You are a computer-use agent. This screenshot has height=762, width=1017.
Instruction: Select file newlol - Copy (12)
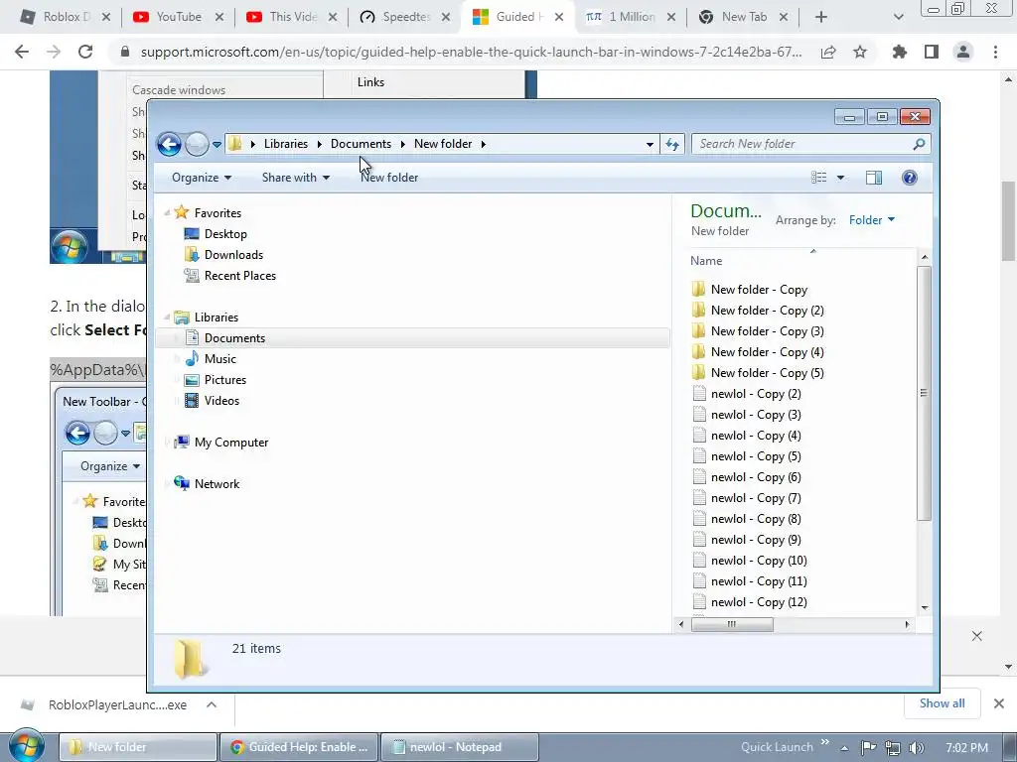click(759, 602)
